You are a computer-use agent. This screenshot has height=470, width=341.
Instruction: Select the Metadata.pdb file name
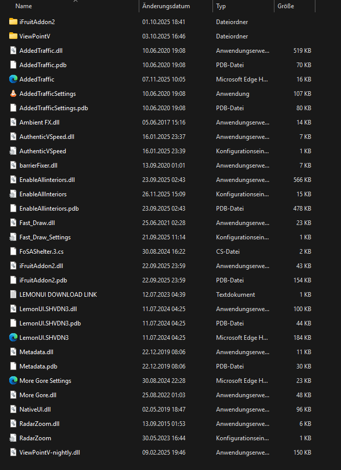click(x=38, y=366)
